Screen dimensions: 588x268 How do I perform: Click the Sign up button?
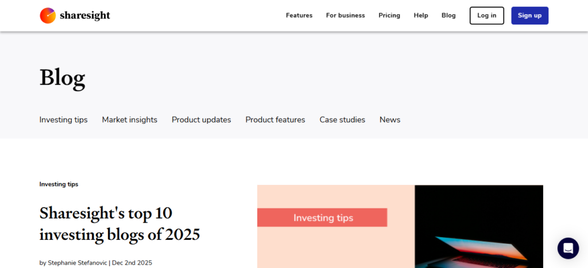529,15
